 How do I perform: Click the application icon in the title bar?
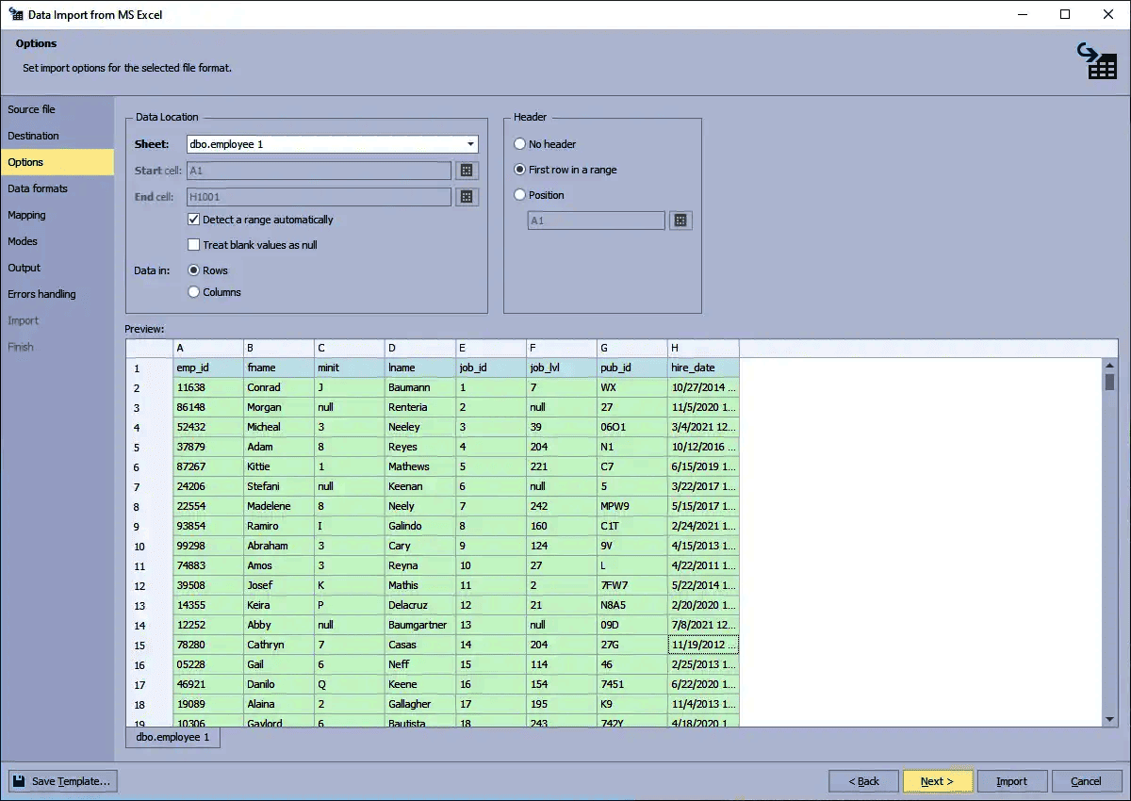(x=15, y=14)
